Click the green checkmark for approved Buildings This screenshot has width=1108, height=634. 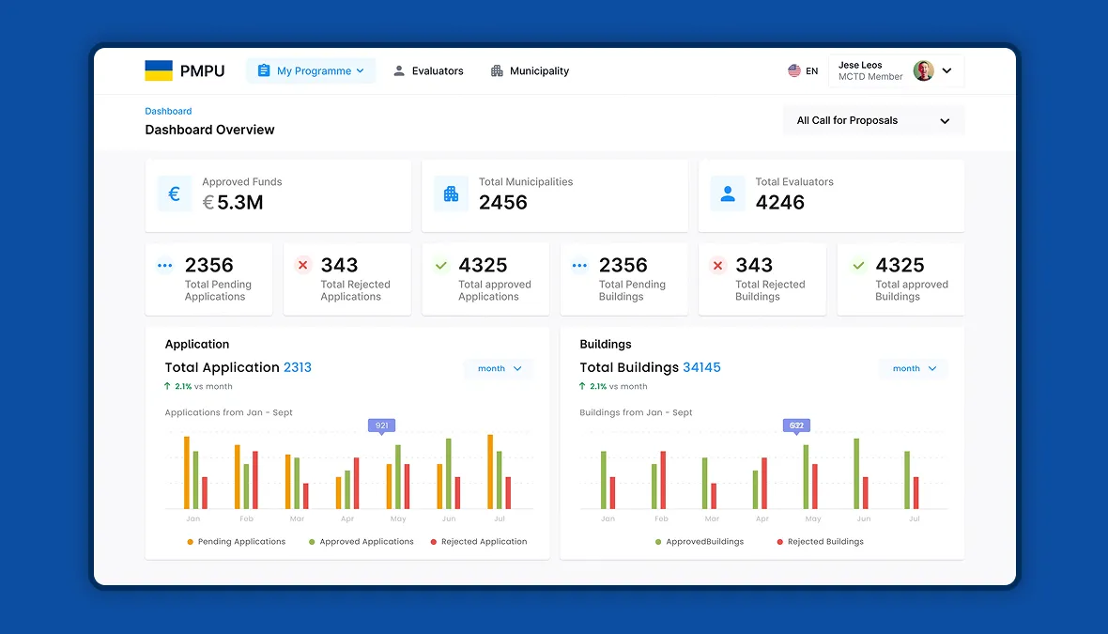click(x=858, y=265)
